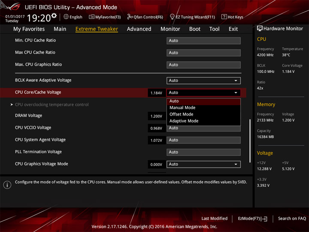Select the Extreme Tweaker tab
Viewport: 309px width, 232px height.
click(x=97, y=29)
